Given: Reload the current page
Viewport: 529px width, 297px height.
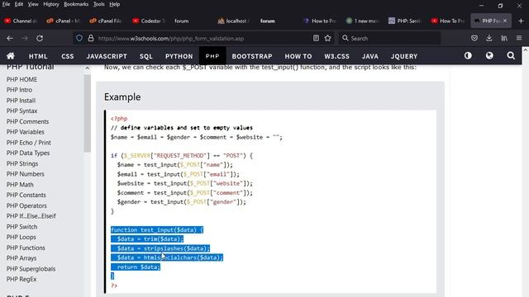Looking at the screenshot, I should (x=40, y=39).
